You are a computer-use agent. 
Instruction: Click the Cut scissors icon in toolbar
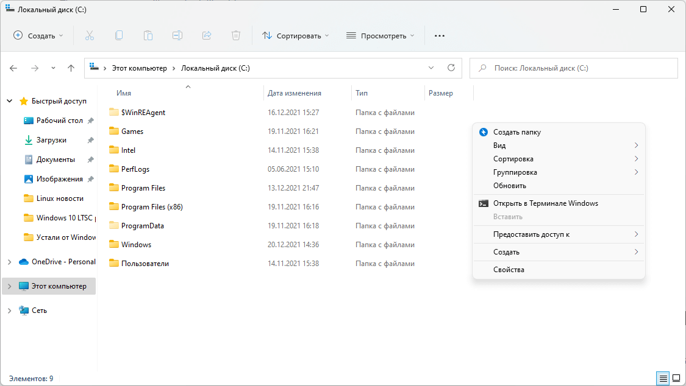point(89,36)
